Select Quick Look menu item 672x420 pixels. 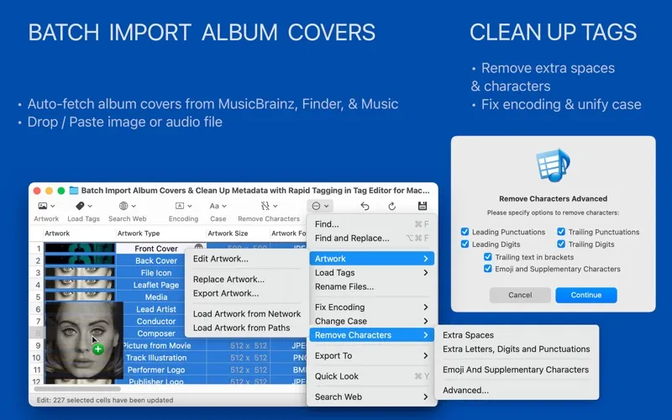coord(371,376)
